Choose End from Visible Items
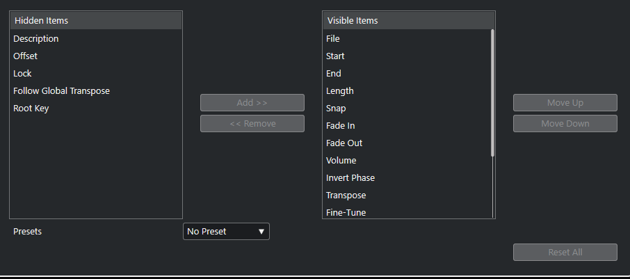This screenshot has height=279, width=630. [x=334, y=74]
